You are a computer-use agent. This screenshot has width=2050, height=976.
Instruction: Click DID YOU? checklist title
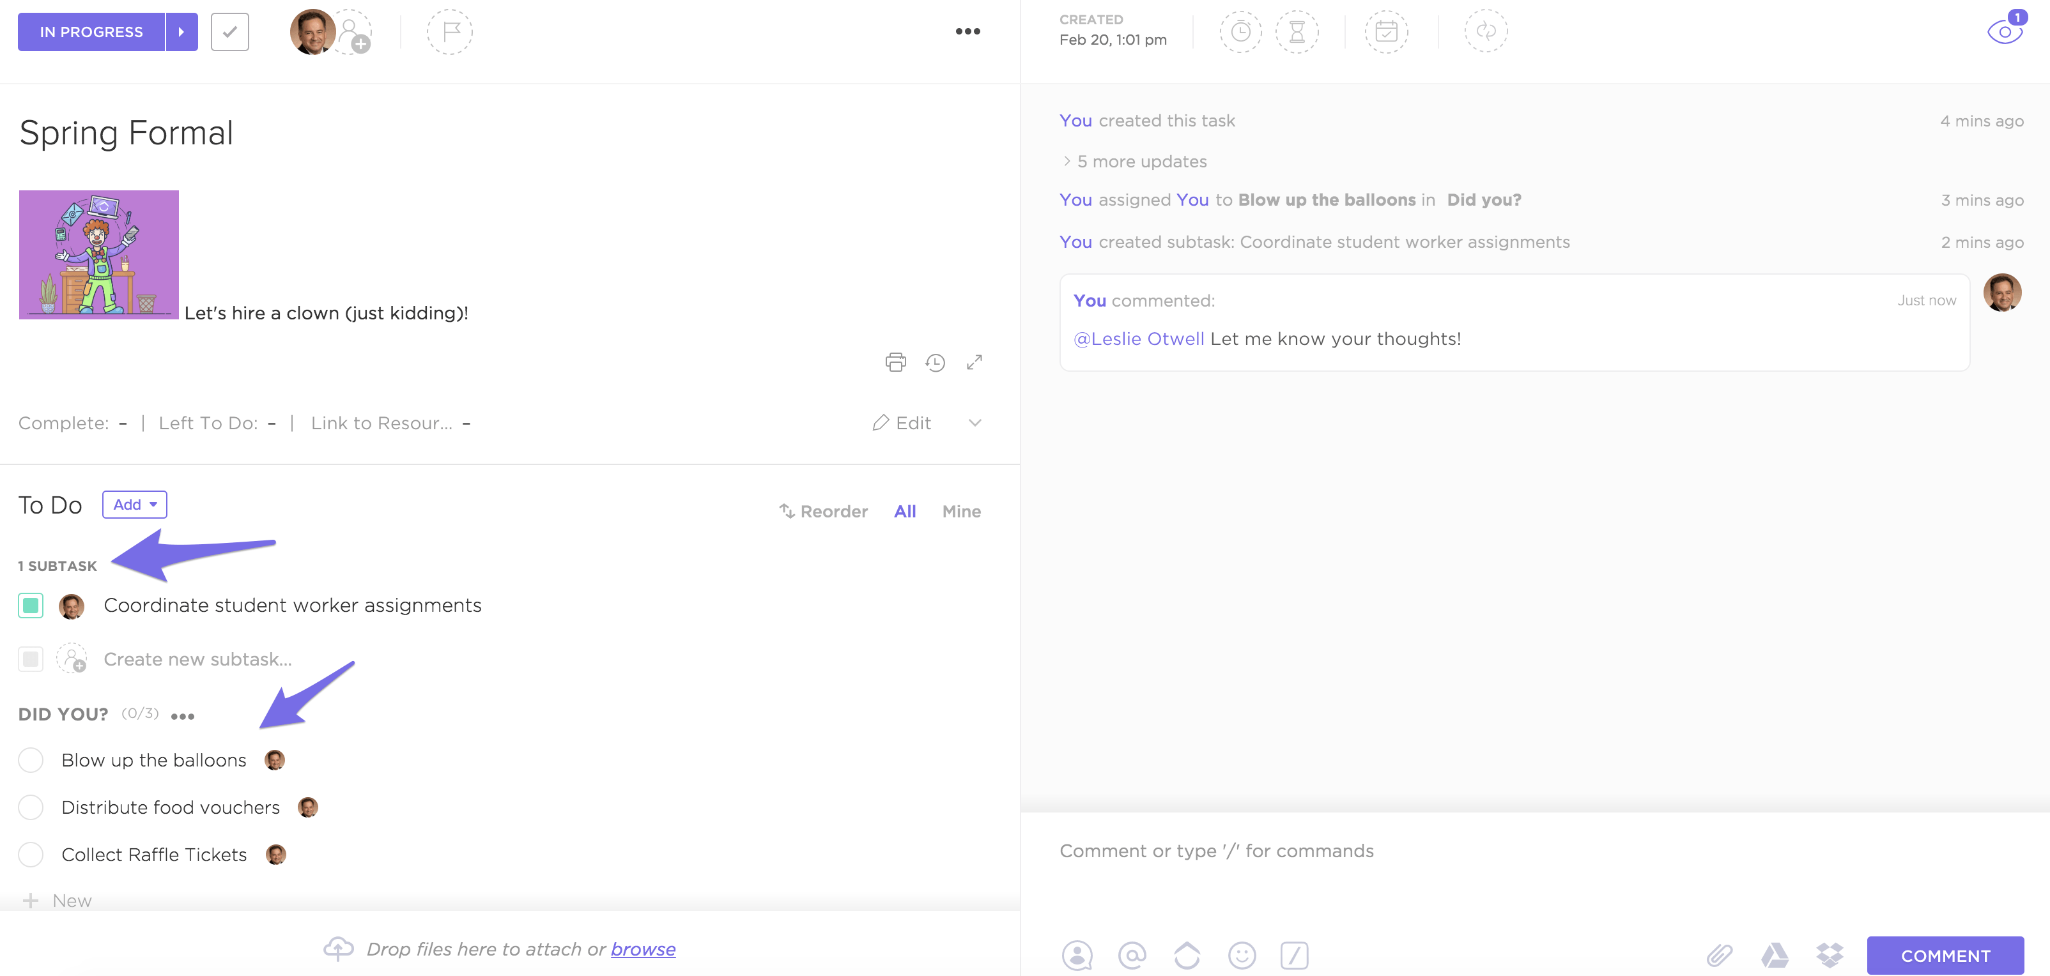(63, 714)
